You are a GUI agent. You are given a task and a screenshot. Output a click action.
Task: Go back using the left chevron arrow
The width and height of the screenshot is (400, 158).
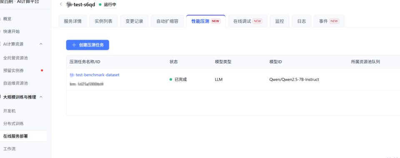pyautogui.click(x=61, y=4)
